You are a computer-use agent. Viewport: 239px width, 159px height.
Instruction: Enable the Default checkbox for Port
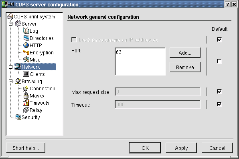click(x=219, y=62)
